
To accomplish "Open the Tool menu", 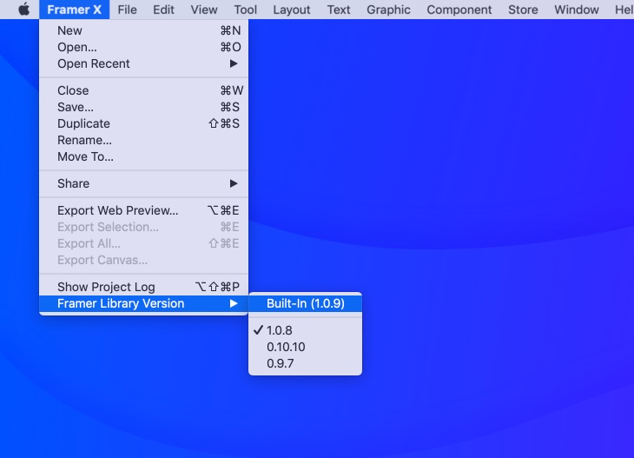I will tap(245, 10).
